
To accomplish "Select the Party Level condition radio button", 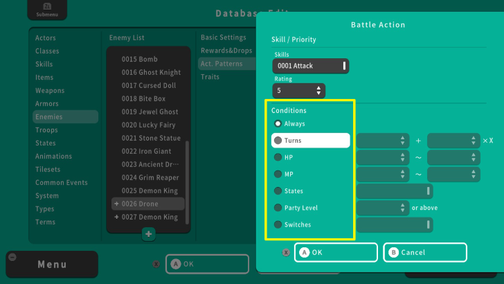I will pyautogui.click(x=278, y=207).
